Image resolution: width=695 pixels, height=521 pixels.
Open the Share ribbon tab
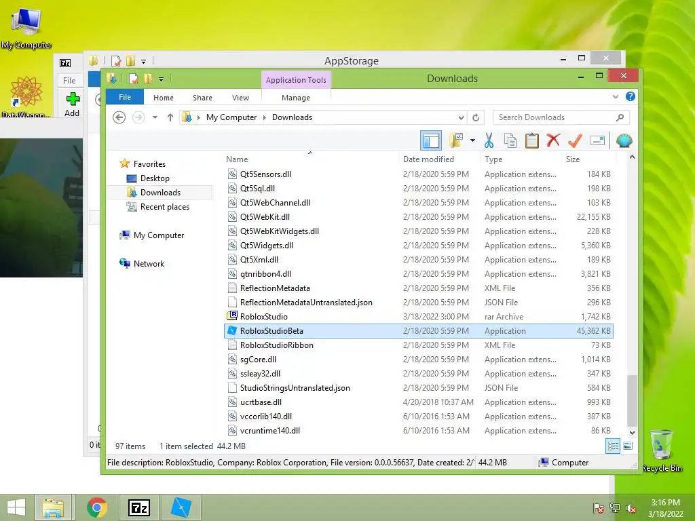(202, 98)
